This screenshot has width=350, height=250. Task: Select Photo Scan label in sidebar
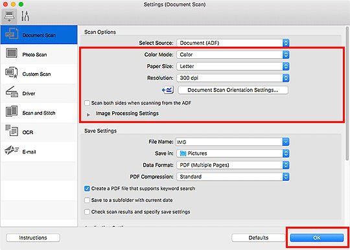34,54
